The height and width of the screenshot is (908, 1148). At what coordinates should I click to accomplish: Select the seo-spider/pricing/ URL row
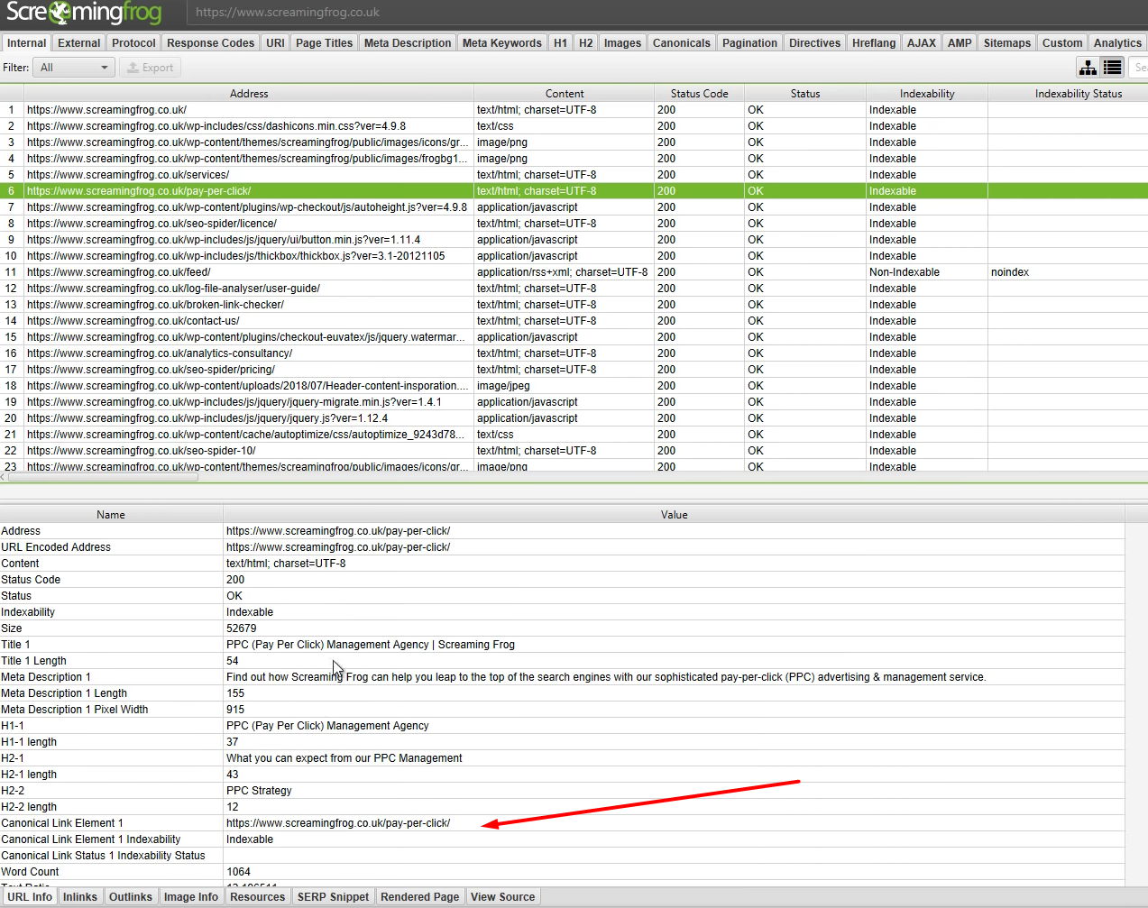(x=151, y=370)
